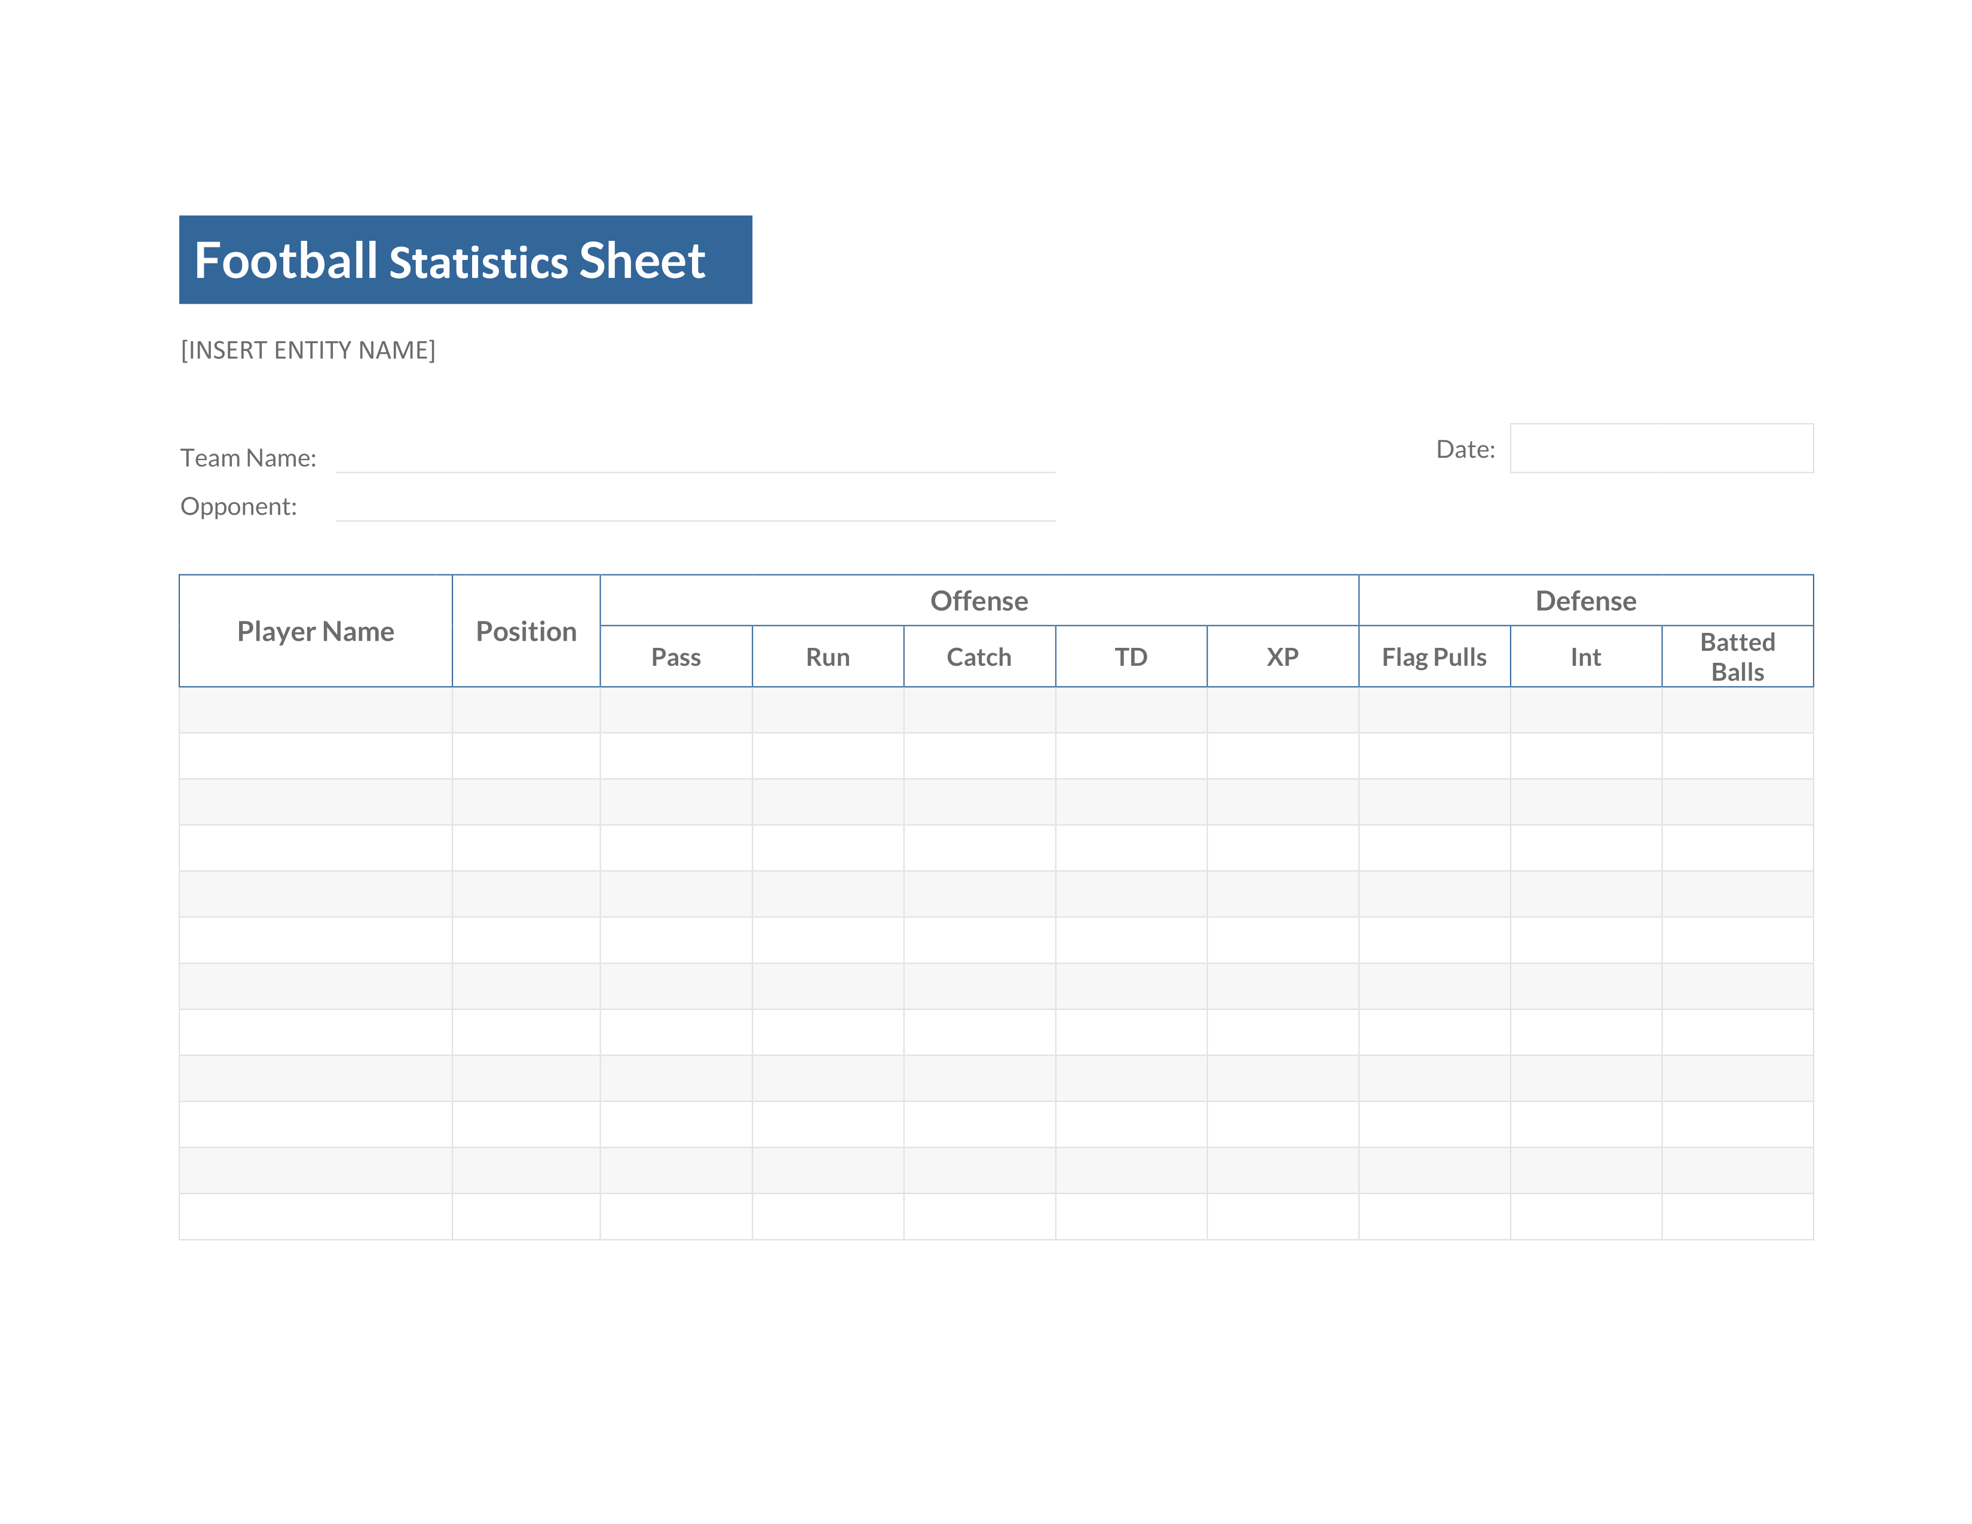1972x1524 pixels.
Task: Select the Batted Balls column header
Action: click(1738, 656)
